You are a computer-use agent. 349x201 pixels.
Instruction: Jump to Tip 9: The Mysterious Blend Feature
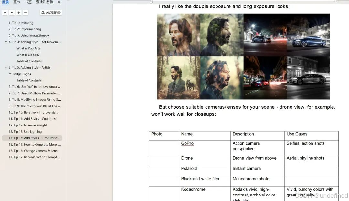click(35, 106)
